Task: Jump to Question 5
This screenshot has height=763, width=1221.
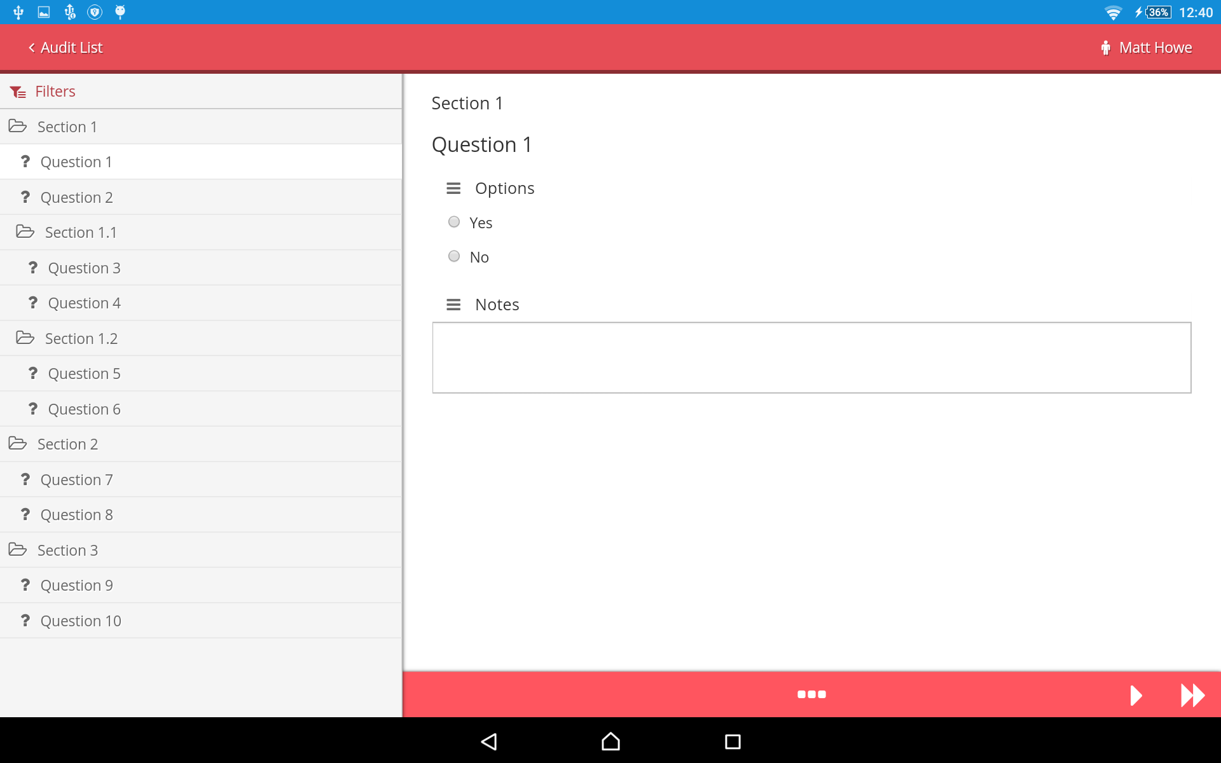Action: coord(201,374)
